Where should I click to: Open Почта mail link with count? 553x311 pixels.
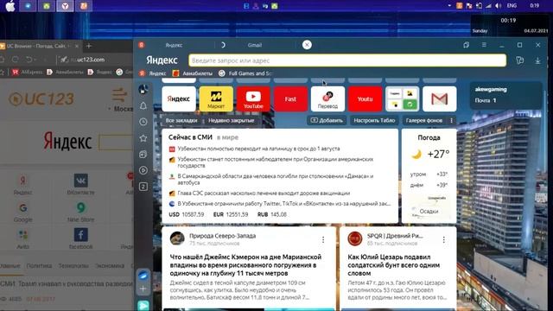486,100
